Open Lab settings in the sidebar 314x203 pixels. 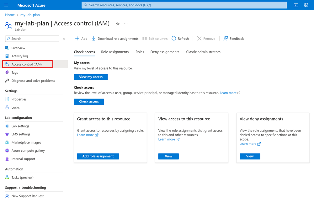click(x=21, y=126)
